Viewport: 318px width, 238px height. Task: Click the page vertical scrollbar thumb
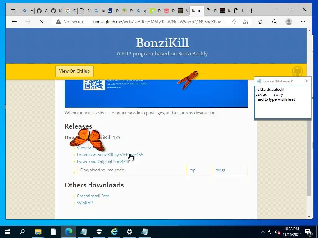309,158
